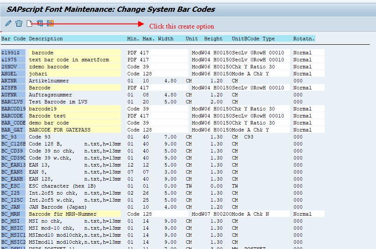Click the 'zdemo barcode' description
This screenshot has height=249, width=376.
click(75, 67)
